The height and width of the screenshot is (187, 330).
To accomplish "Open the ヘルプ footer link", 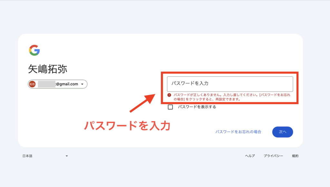I will (x=250, y=156).
